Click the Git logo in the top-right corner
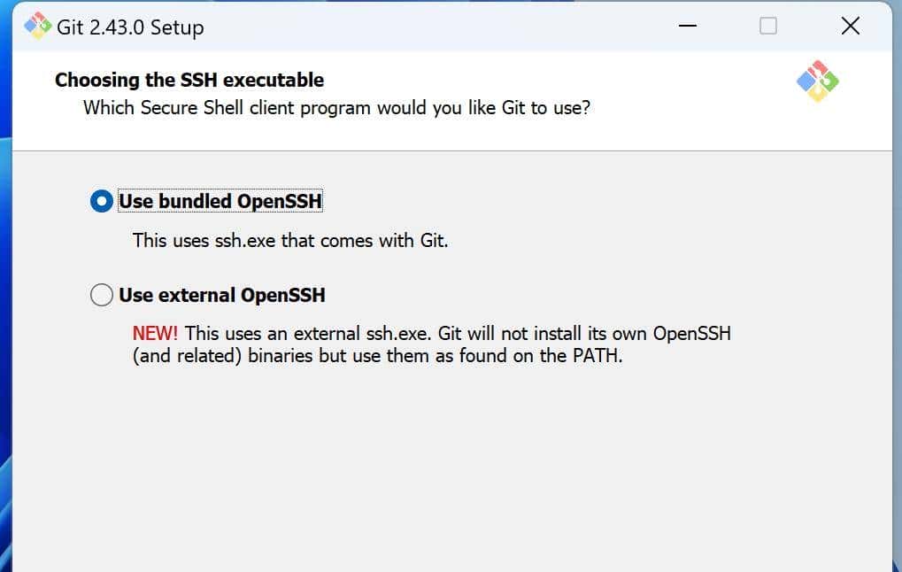The image size is (902, 572). coord(816,80)
